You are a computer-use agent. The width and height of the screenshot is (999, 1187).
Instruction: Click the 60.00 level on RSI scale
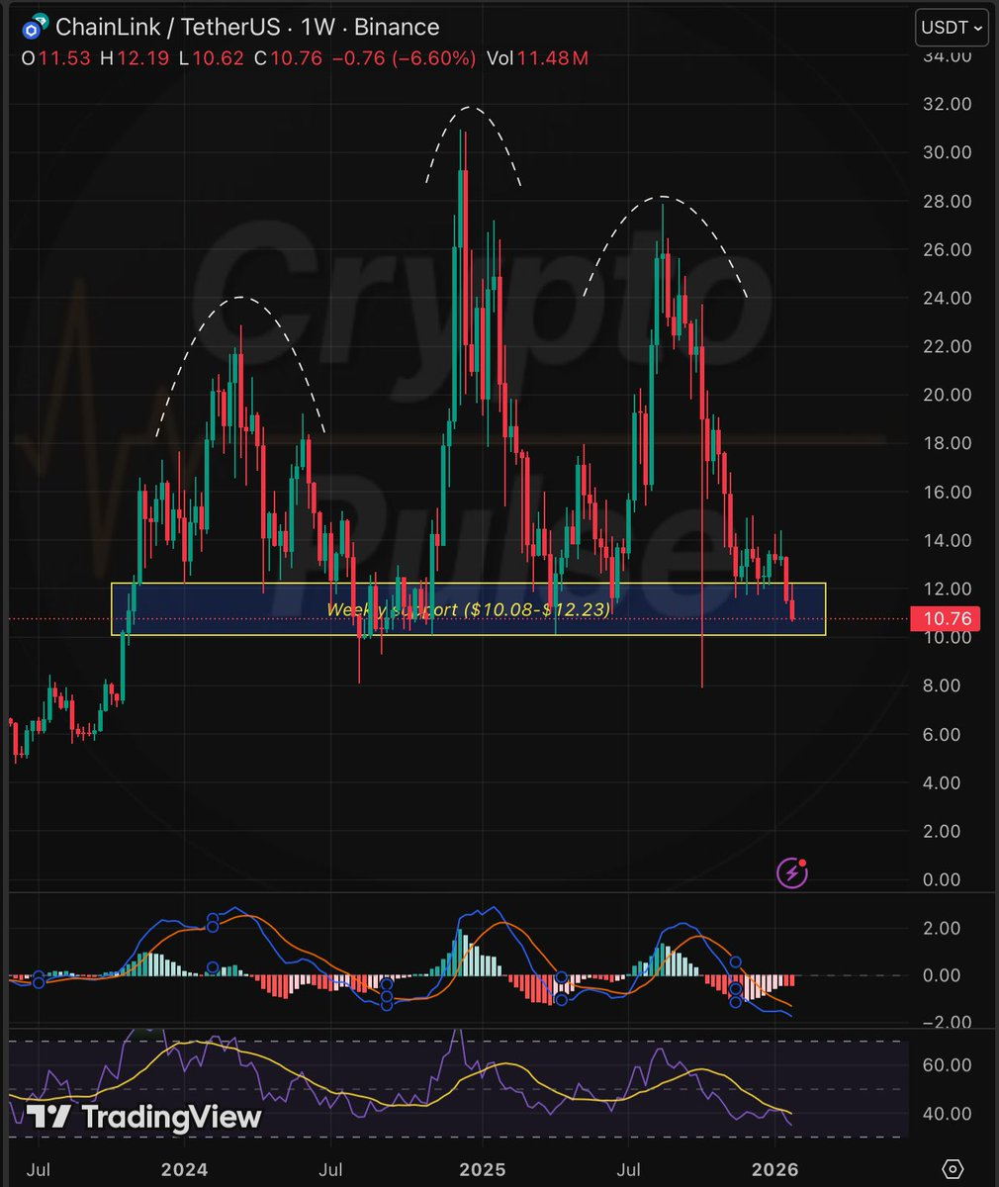[x=948, y=1065]
